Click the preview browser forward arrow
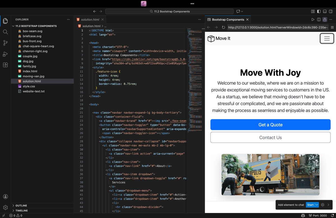 click(216, 27)
